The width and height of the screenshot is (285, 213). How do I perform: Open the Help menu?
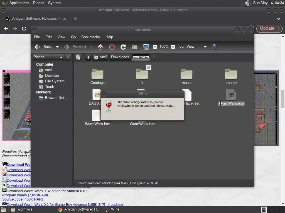click(x=109, y=37)
